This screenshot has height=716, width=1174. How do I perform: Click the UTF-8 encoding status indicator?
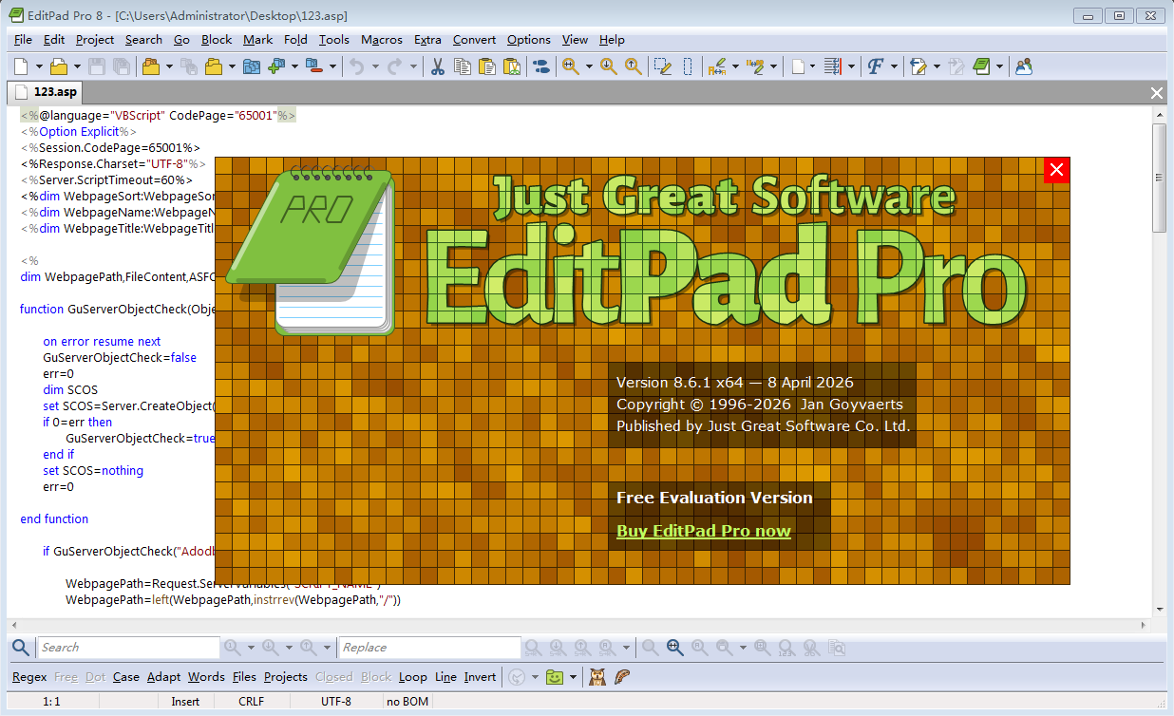336,702
